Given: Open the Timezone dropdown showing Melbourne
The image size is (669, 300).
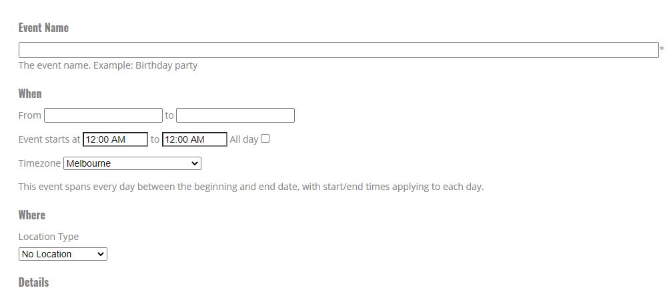Looking at the screenshot, I should [132, 163].
